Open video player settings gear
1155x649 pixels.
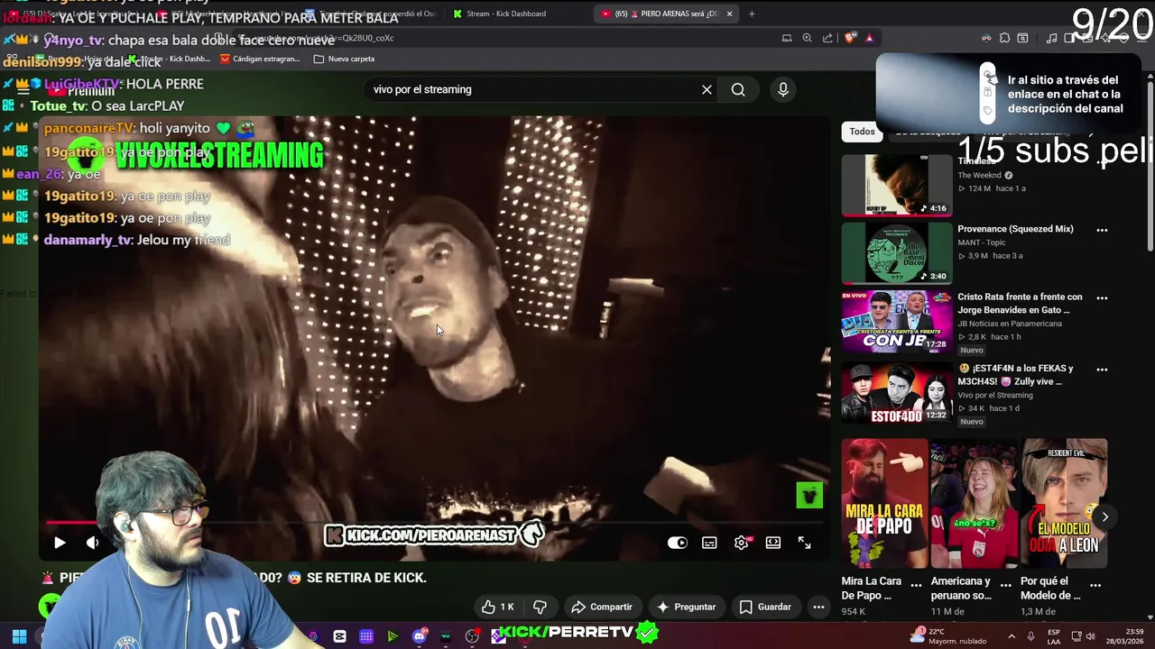[x=742, y=543]
